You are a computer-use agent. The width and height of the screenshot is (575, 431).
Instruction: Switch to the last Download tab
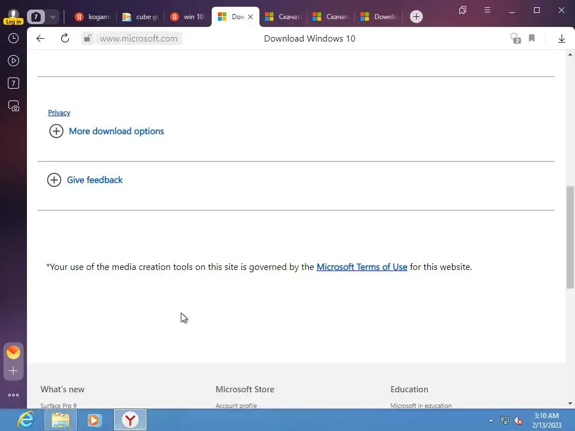(x=379, y=17)
